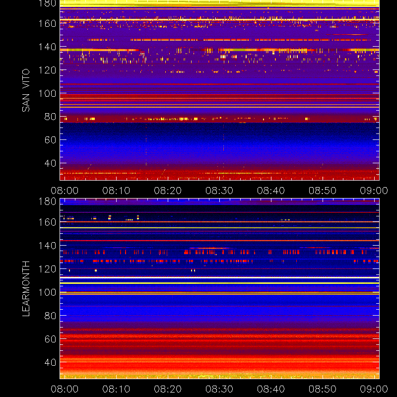The height and width of the screenshot is (397, 397).
Task: Click the 08:40 time label under Learmonth plot
Action: pyautogui.click(x=271, y=389)
